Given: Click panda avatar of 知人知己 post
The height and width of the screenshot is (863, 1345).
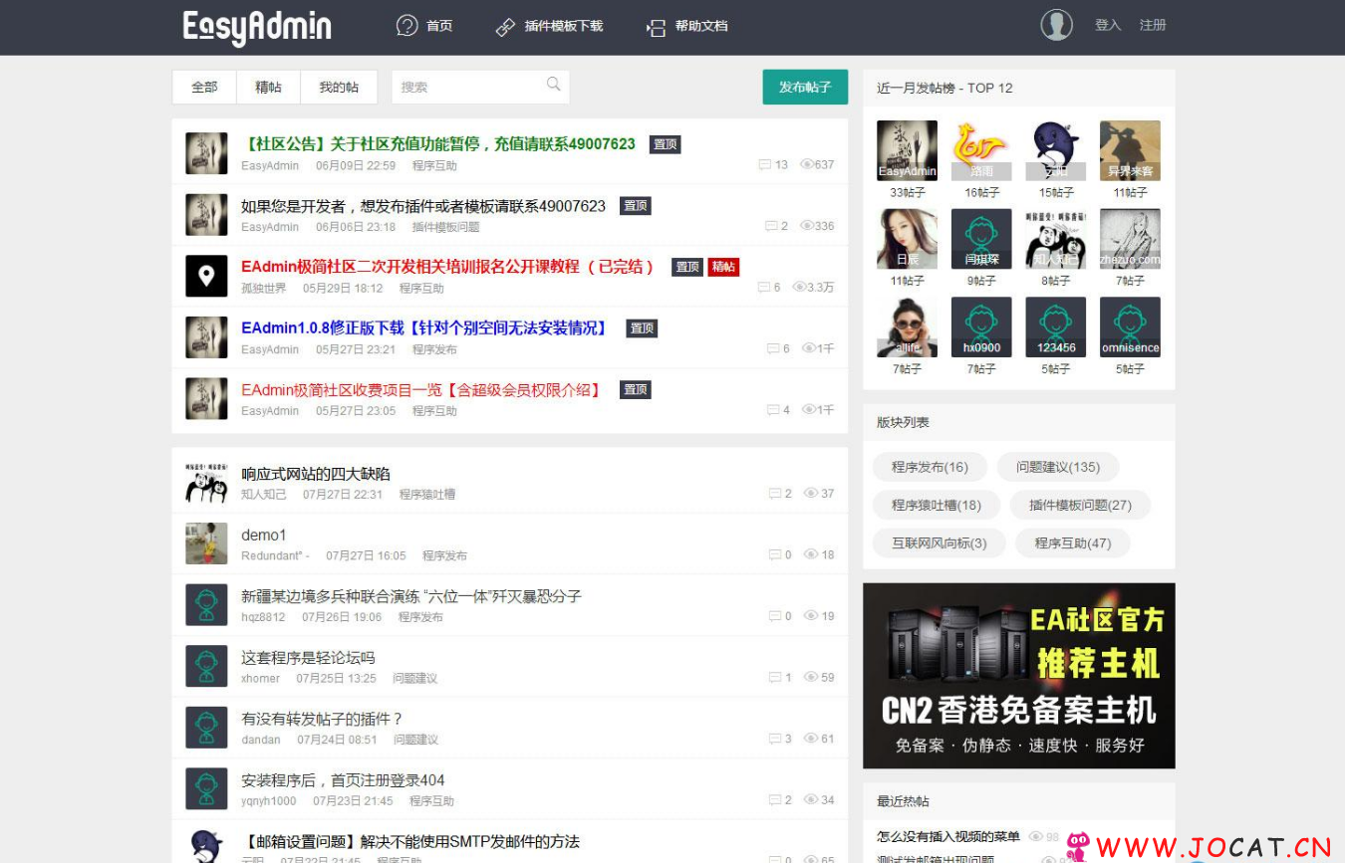Looking at the screenshot, I should pyautogui.click(x=206, y=483).
